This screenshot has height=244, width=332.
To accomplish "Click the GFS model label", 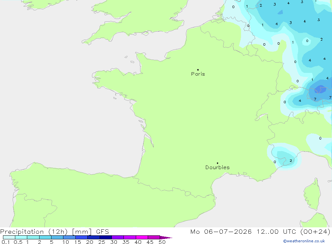I will [x=103, y=232].
